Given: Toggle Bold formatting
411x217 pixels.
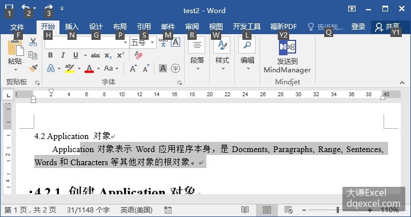Looking at the screenshot, I should [50, 55].
